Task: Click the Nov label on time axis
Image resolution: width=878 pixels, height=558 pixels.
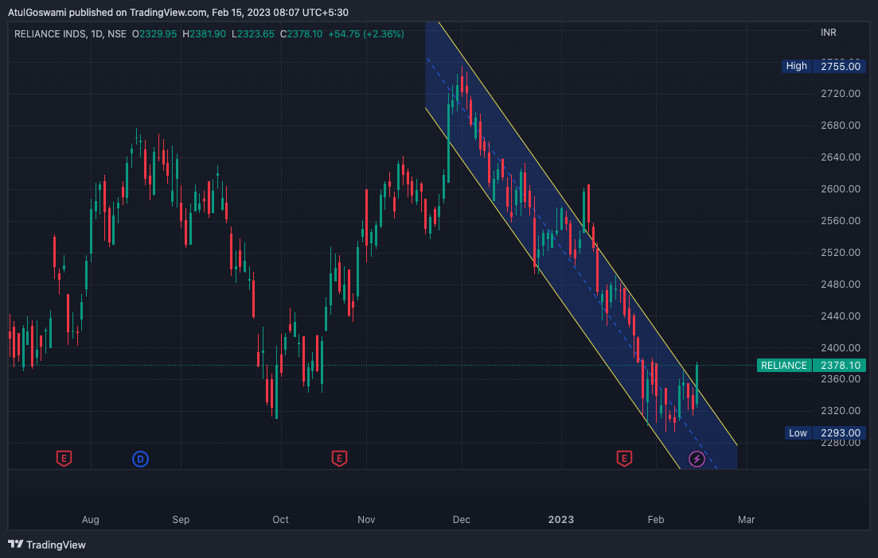Action: point(366,519)
